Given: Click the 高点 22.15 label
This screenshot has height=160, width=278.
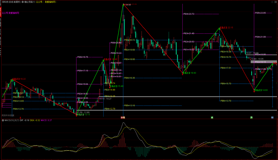Looking at the screenshot, I should point(227,28).
